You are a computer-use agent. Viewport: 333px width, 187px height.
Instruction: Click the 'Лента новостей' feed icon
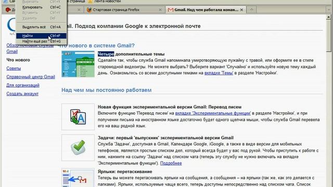coord(90,2)
